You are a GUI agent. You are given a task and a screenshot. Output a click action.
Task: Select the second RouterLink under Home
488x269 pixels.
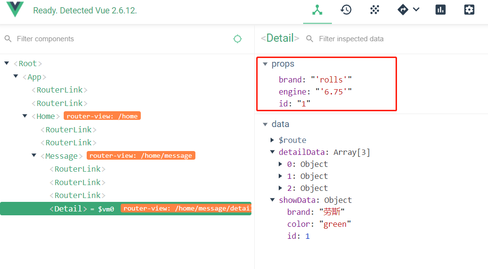tap(68, 143)
